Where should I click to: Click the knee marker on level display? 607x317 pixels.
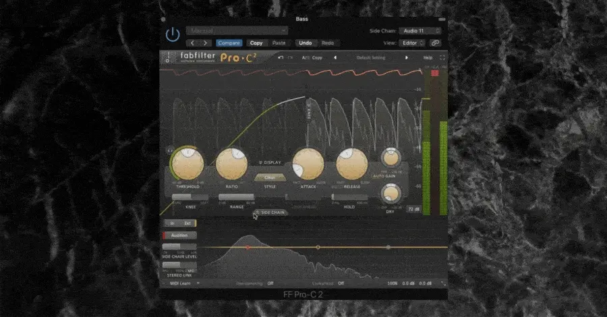(309, 112)
